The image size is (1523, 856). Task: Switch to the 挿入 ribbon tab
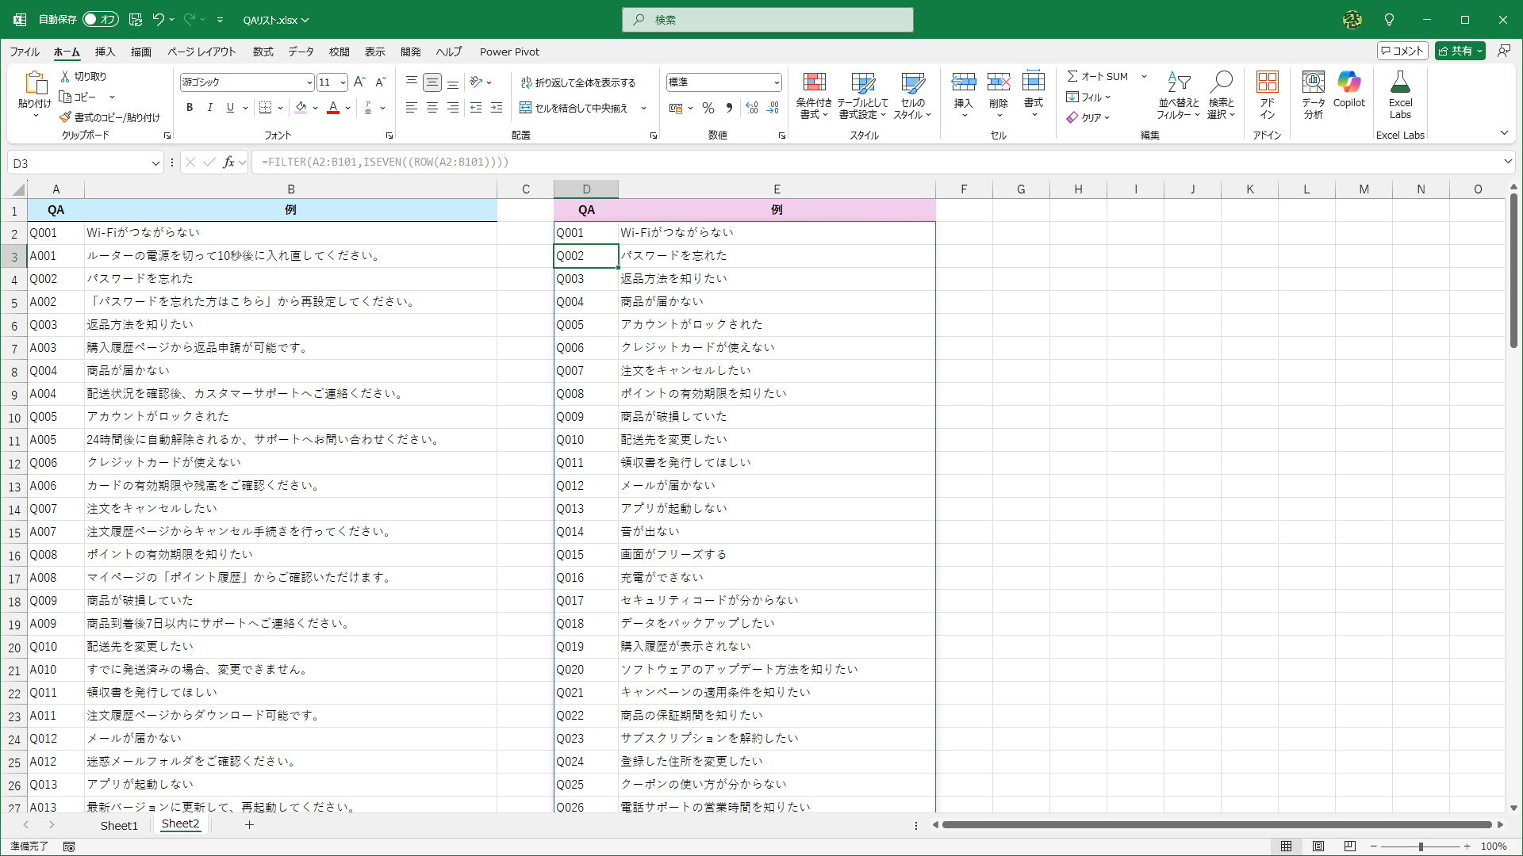pos(104,52)
